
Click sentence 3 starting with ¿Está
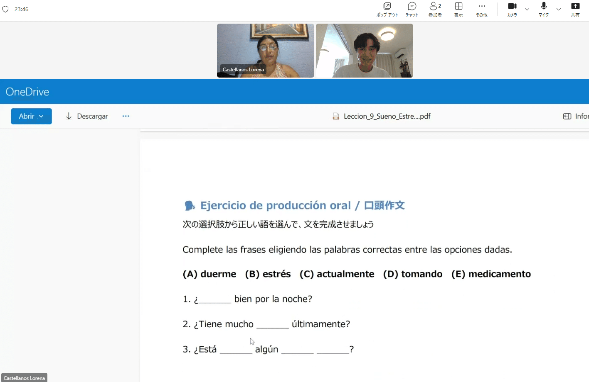coord(268,349)
